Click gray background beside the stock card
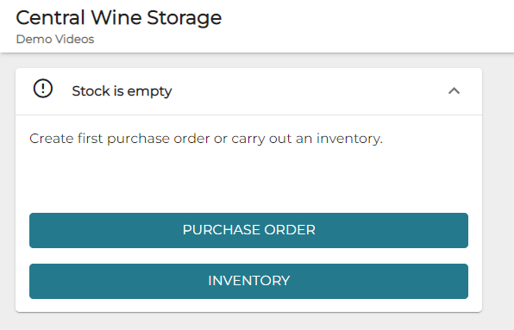This screenshot has width=514, height=330. pos(498,190)
